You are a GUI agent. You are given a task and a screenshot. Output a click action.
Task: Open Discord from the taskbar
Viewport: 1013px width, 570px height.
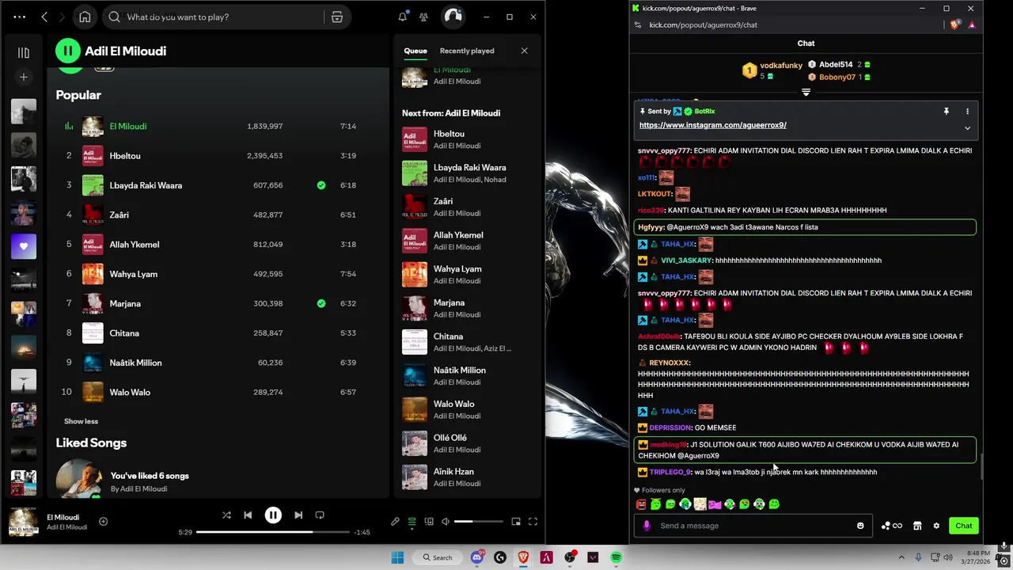click(x=477, y=557)
